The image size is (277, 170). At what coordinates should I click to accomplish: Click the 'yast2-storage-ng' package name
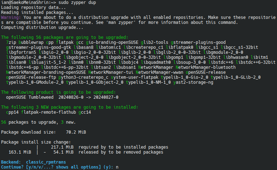coord(193,82)
